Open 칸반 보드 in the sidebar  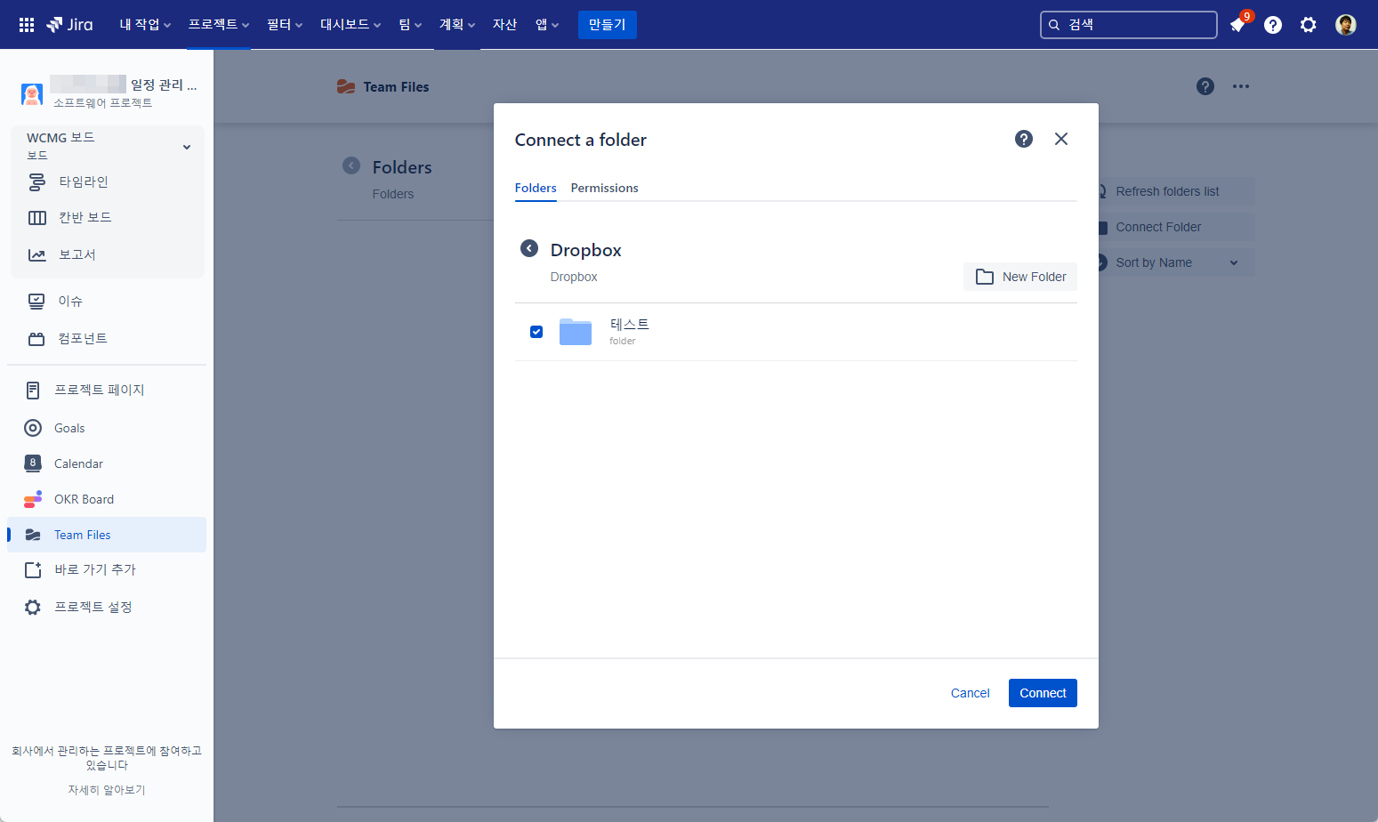click(108, 217)
